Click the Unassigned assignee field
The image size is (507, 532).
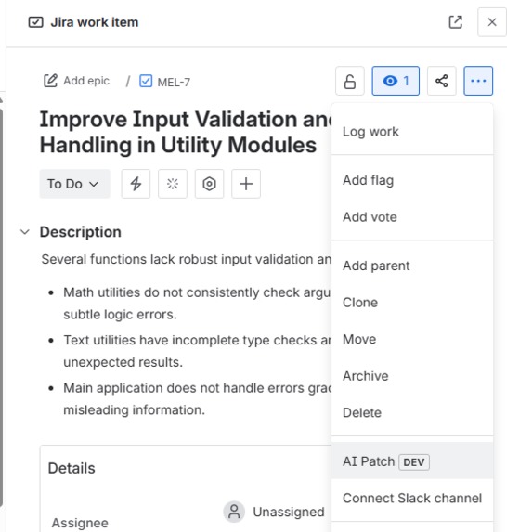(x=274, y=512)
